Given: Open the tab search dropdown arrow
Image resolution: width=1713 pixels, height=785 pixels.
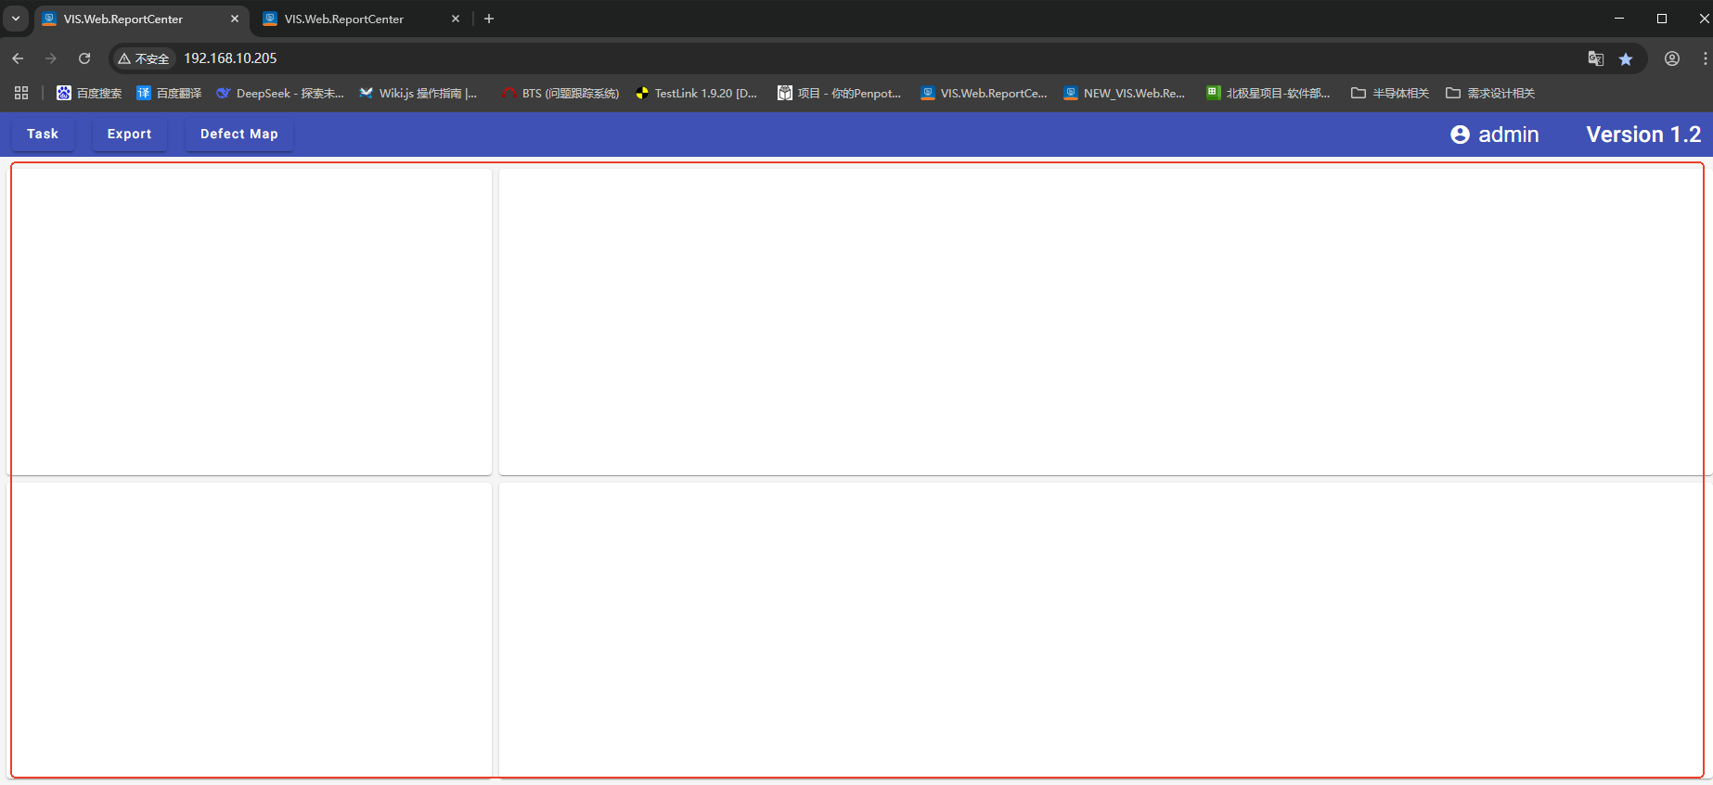Looking at the screenshot, I should 16,19.
